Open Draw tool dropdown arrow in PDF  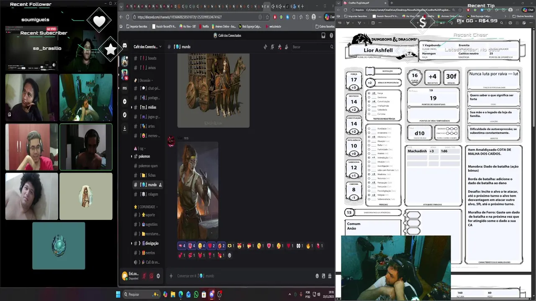(363, 23)
